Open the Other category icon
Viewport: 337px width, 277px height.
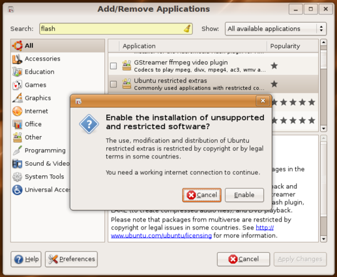coord(18,137)
